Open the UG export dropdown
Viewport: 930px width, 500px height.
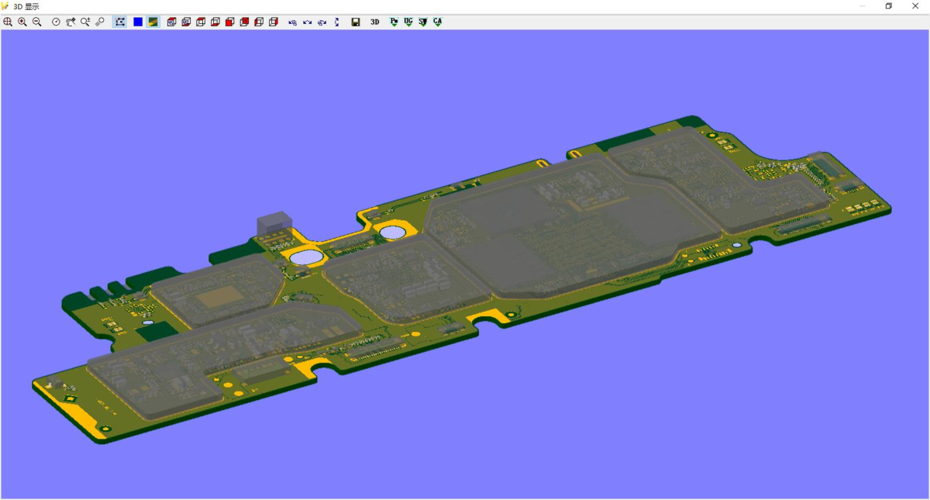coord(408,22)
